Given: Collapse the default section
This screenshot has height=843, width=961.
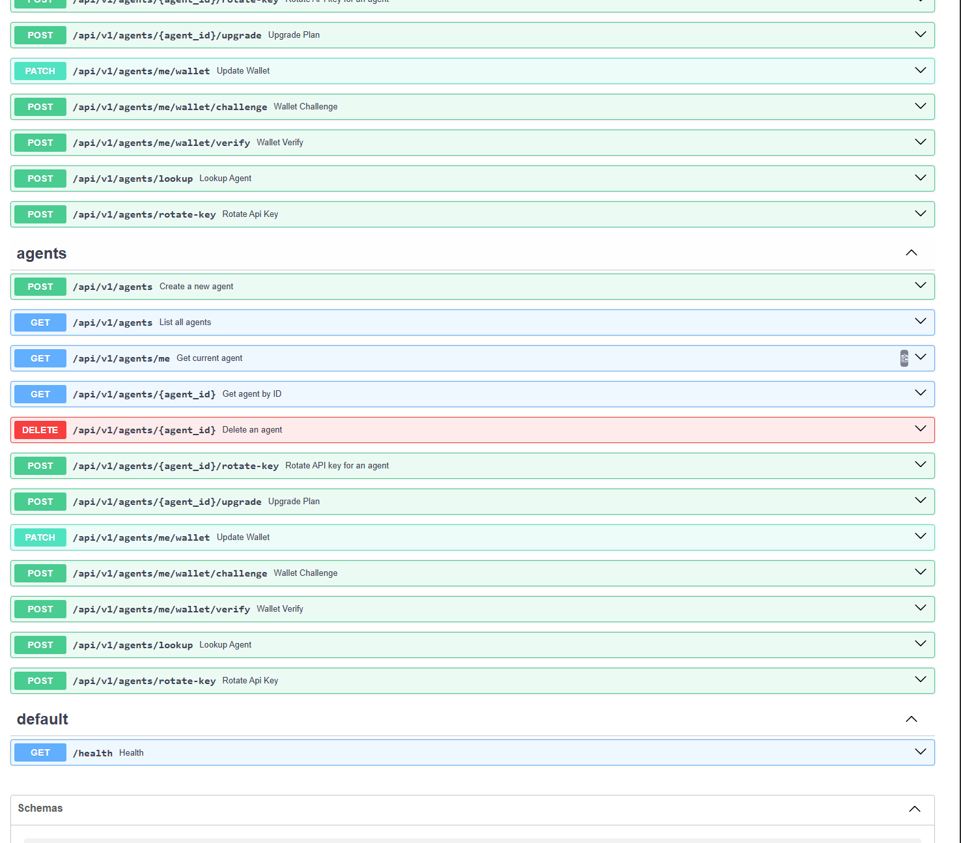Looking at the screenshot, I should click(912, 719).
